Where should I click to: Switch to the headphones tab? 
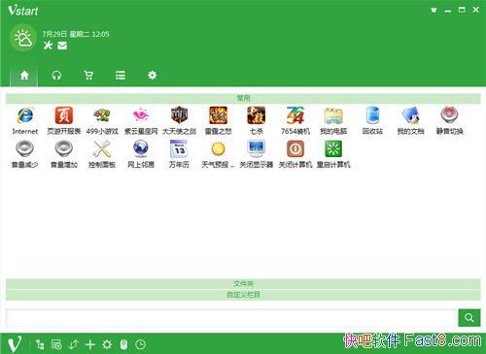(56, 76)
